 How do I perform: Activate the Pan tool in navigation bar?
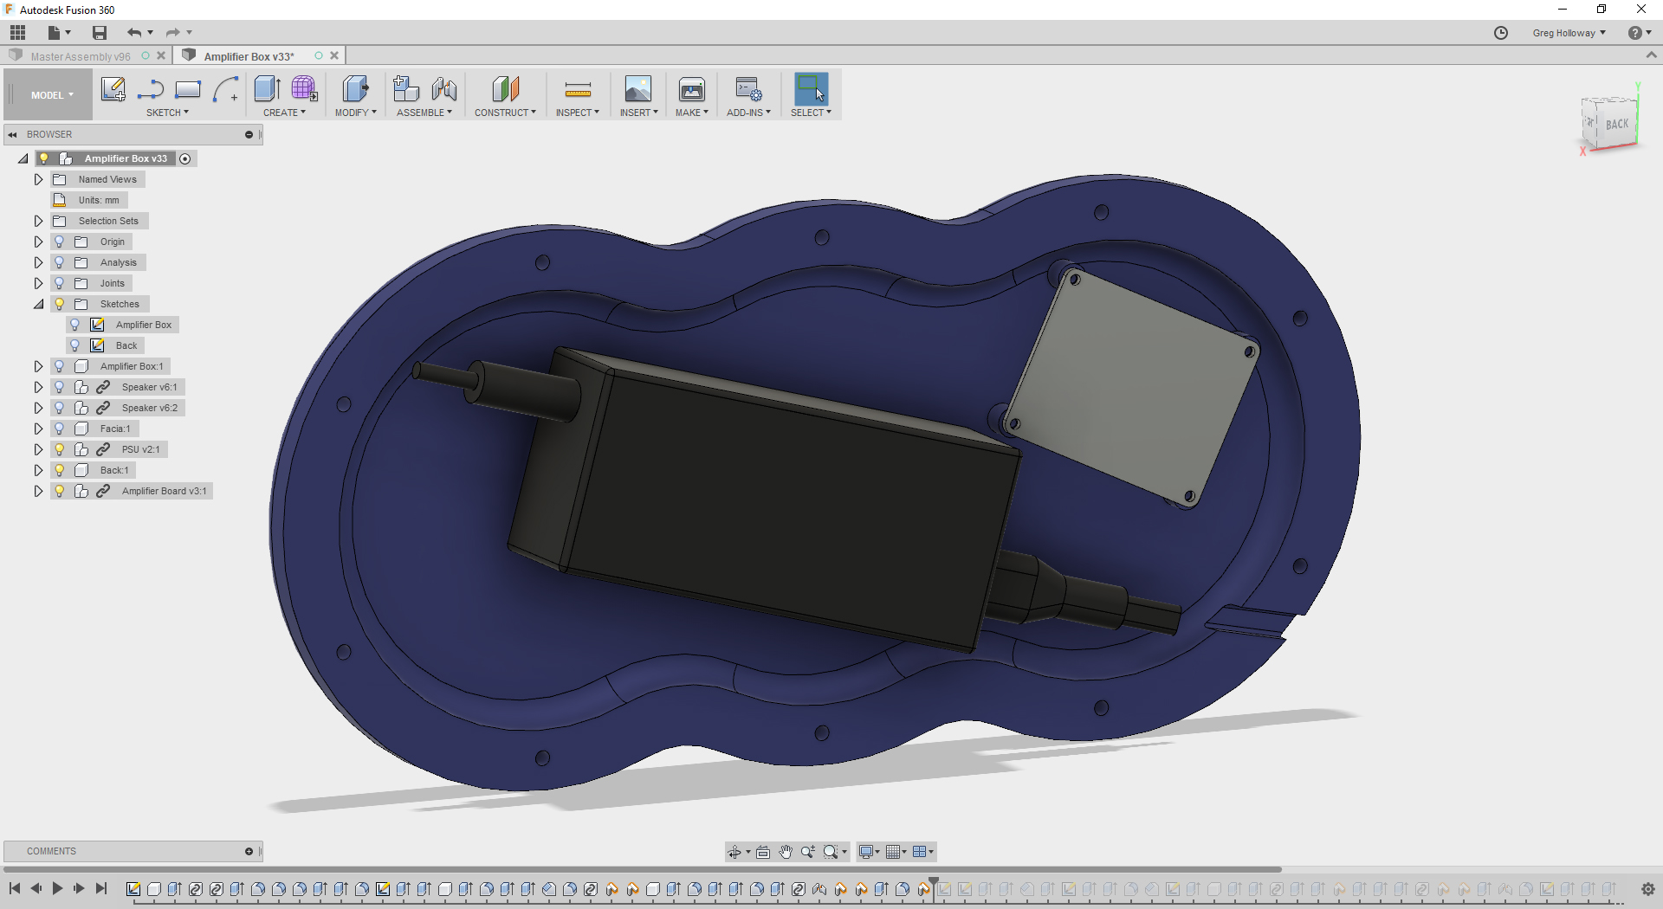pyautogui.click(x=786, y=851)
